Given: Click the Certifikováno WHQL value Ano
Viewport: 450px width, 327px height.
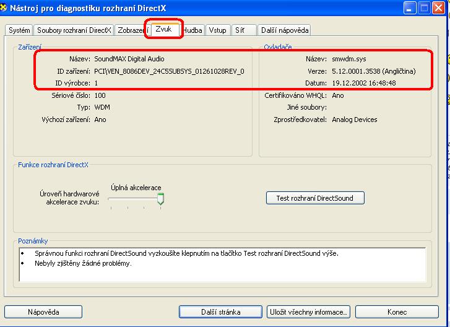Looking at the screenshot, I should (338, 95).
